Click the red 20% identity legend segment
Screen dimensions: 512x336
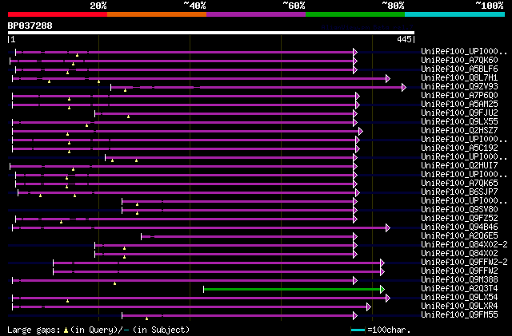coord(58,14)
